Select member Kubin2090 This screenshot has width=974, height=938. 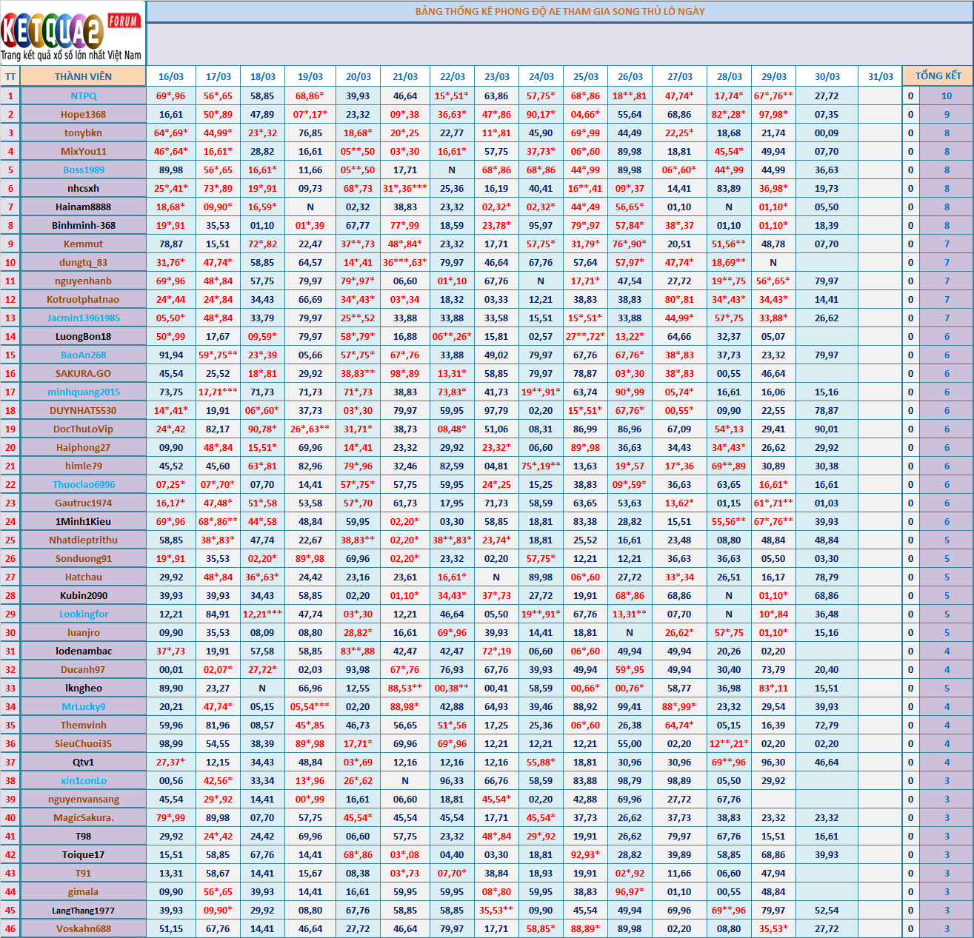click(x=84, y=595)
